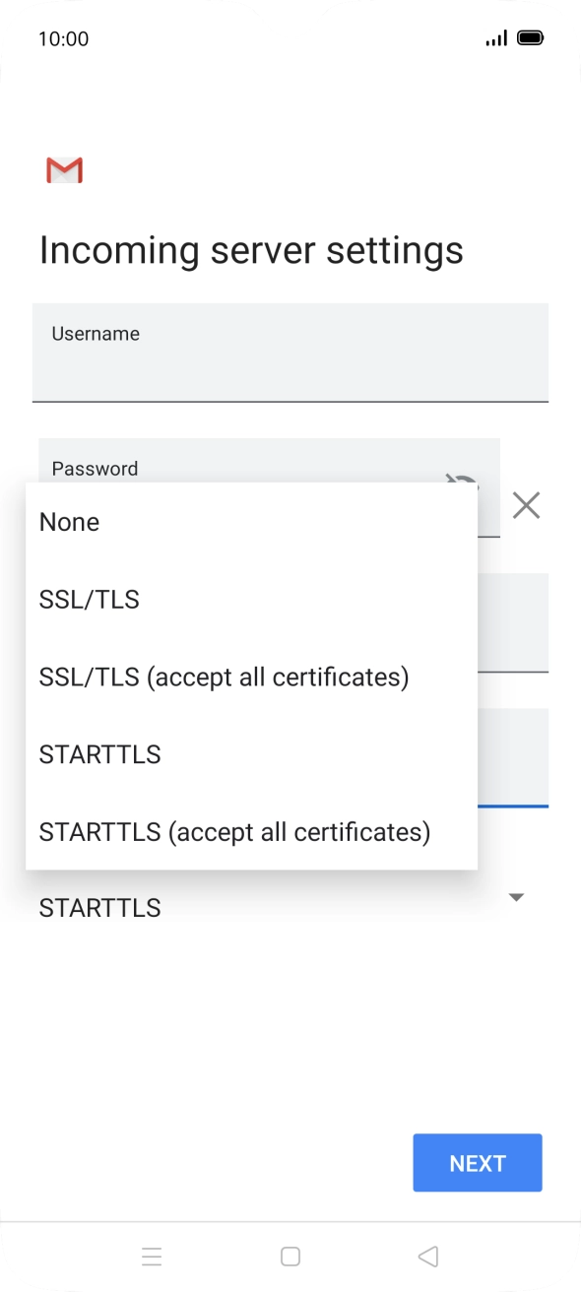Select STARTTLS from the list
This screenshot has height=1292, width=581.
252,754
